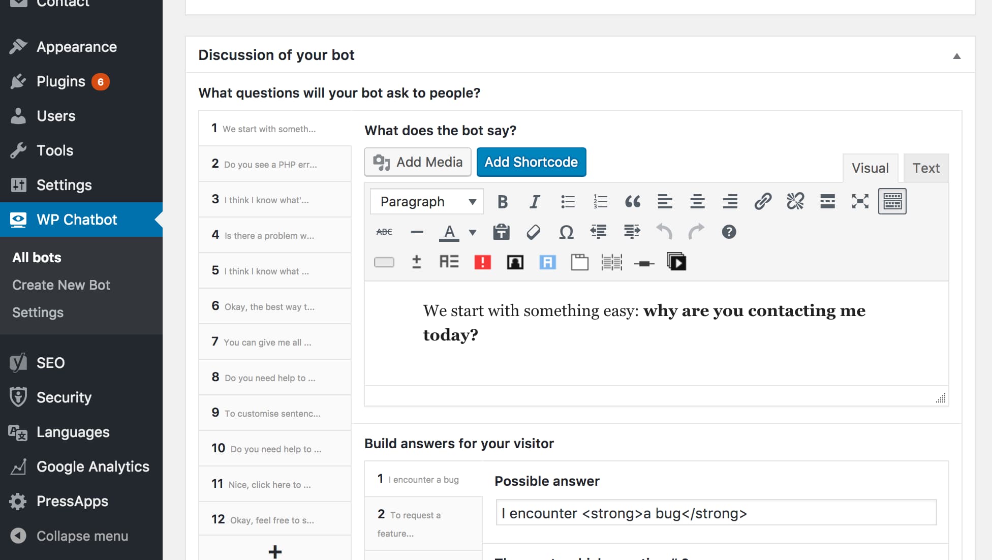The image size is (992, 560).
Task: Click the Add Shortcode button
Action: [531, 162]
